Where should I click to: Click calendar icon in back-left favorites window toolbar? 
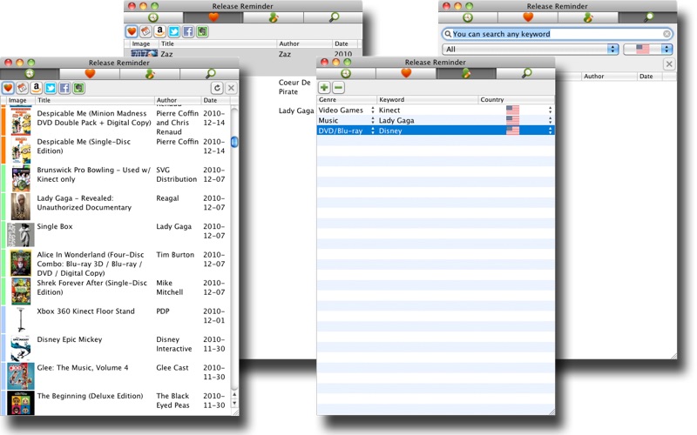click(145, 31)
